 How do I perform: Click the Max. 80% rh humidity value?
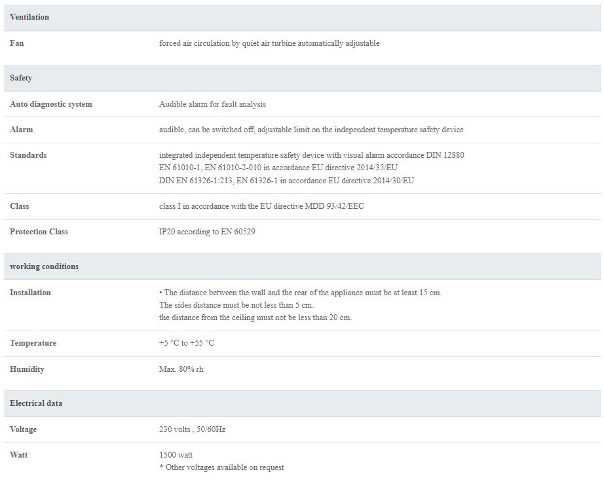coord(181,369)
